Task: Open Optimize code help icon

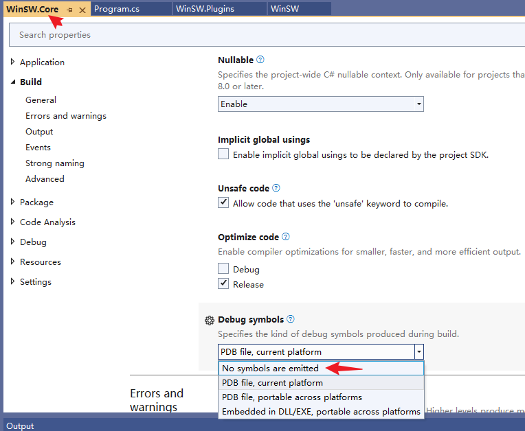Action: click(286, 236)
